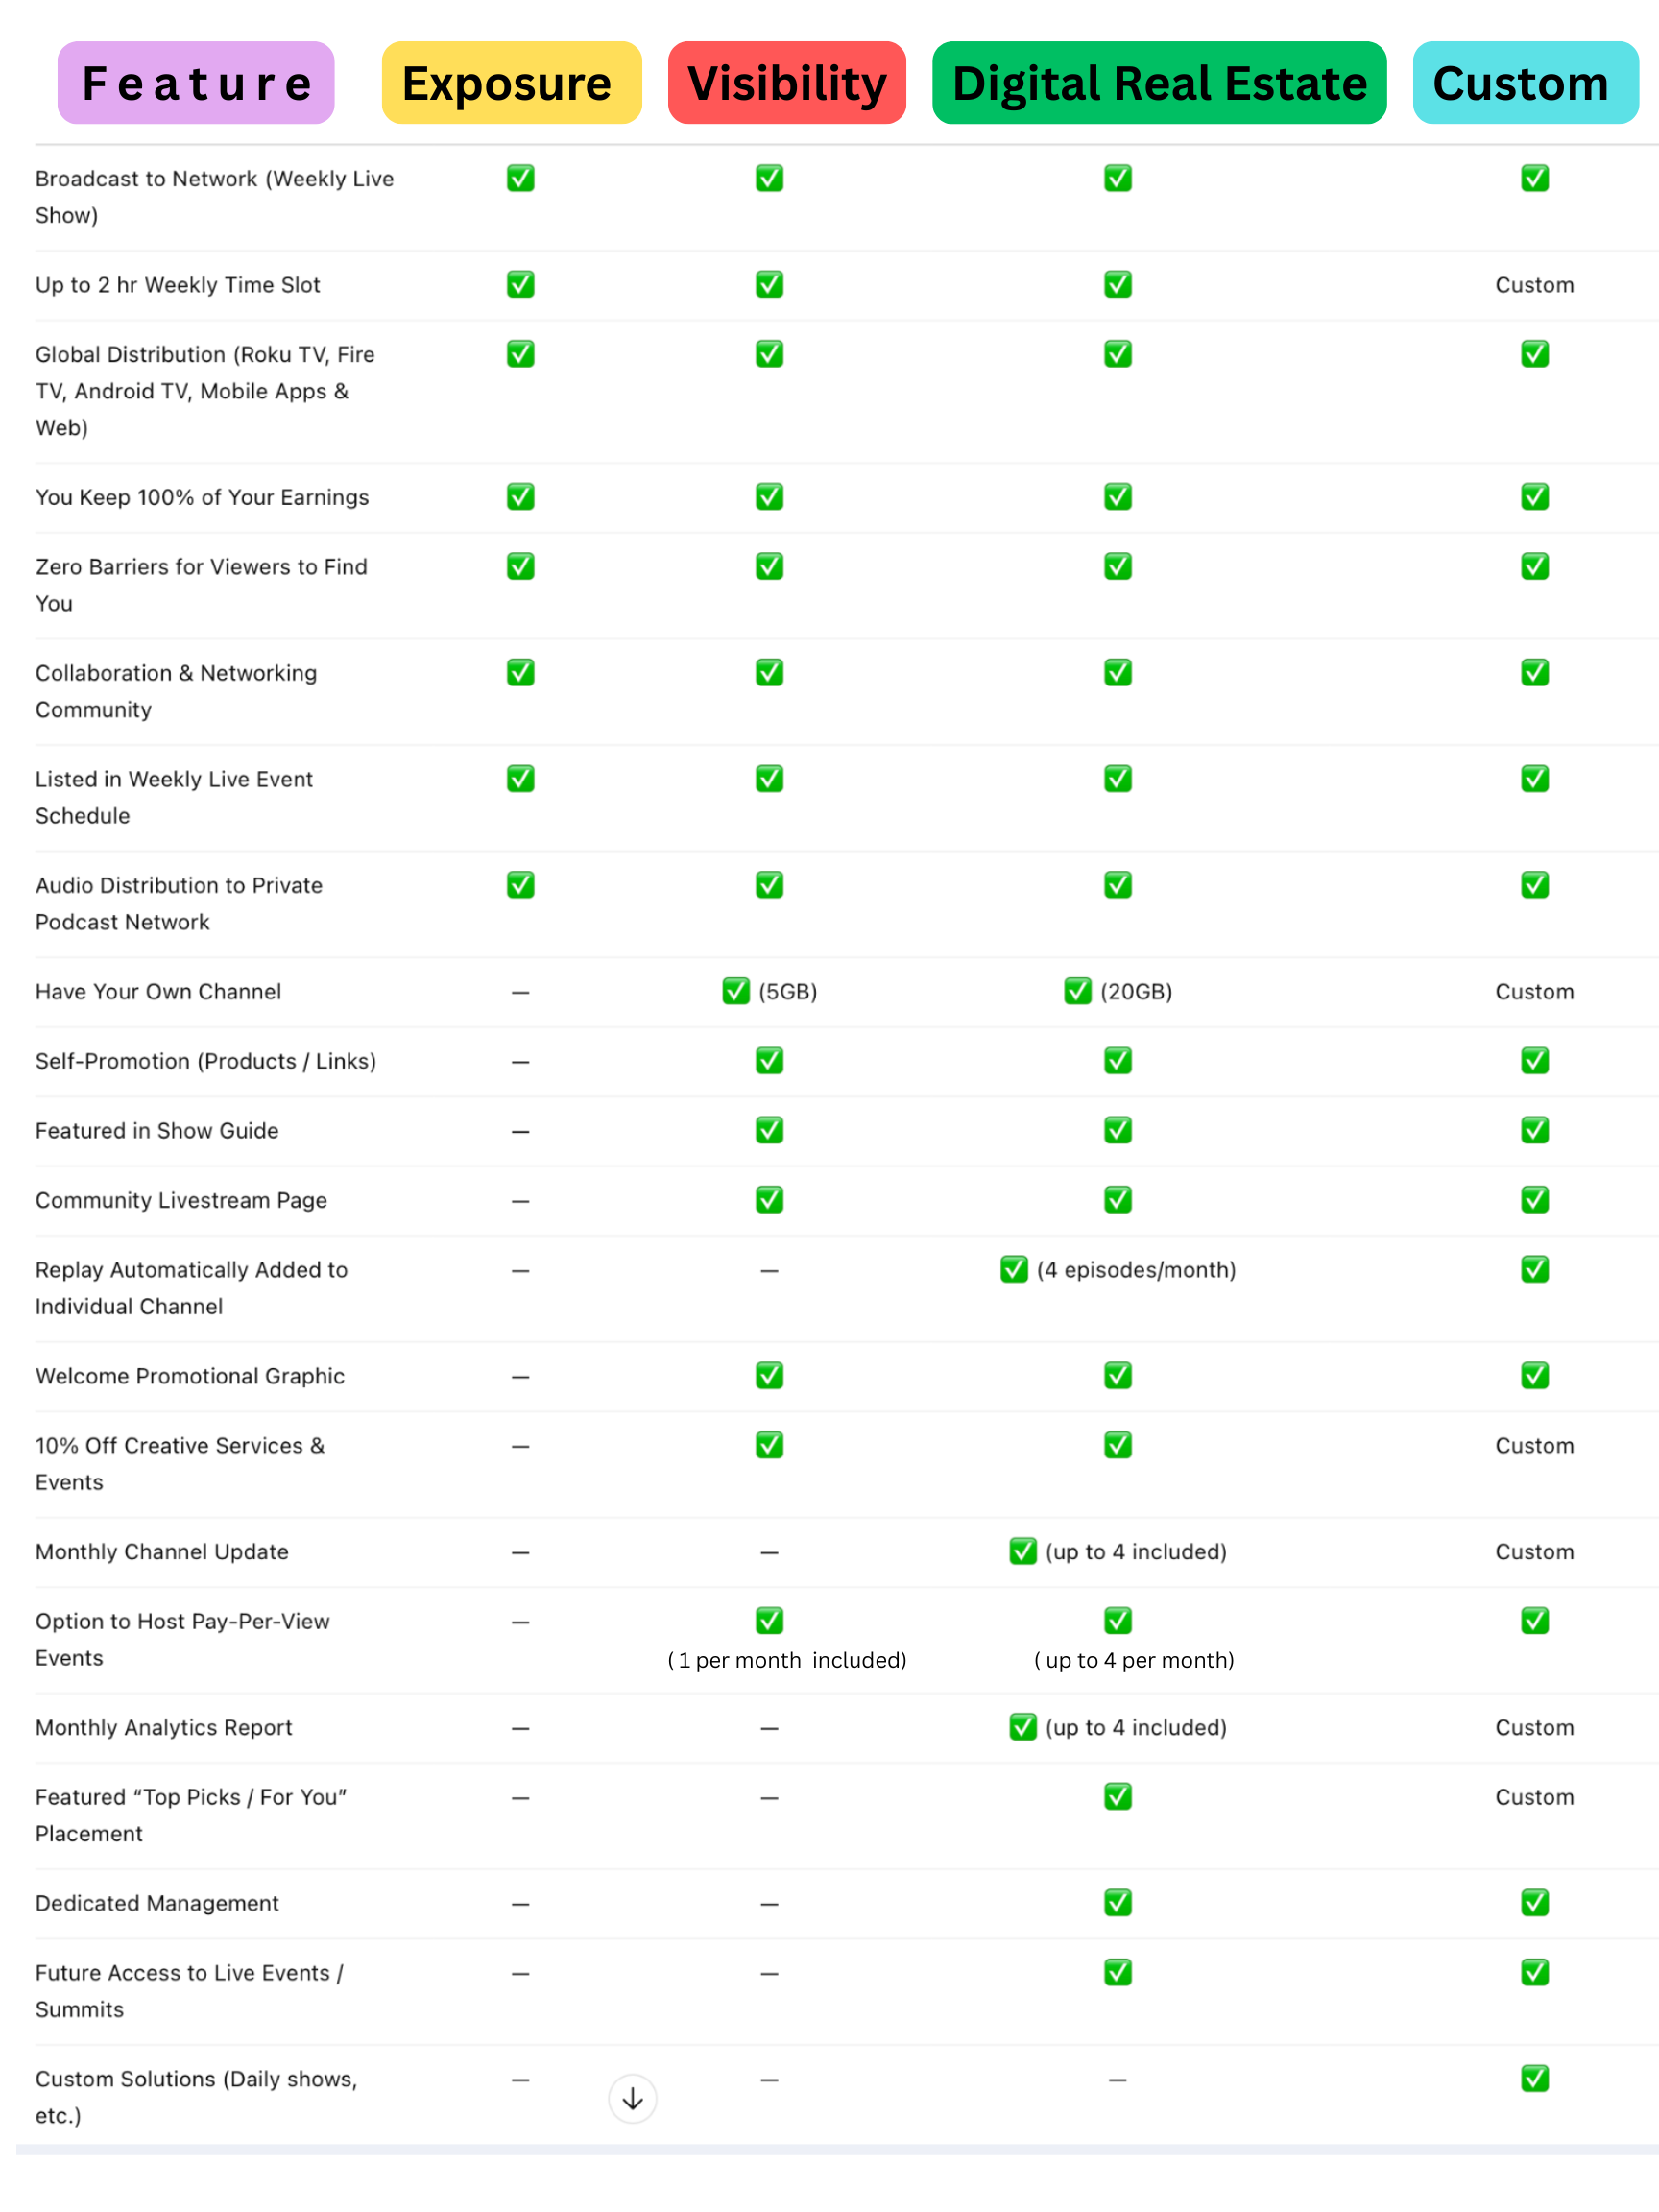Select the Exposure plan header
1659x2212 pixels.
(x=511, y=83)
